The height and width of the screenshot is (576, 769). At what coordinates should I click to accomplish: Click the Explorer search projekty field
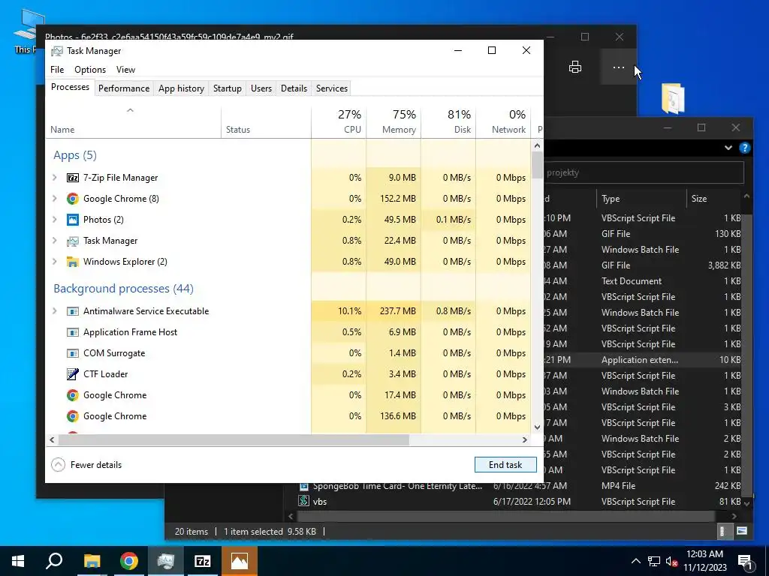coord(644,172)
